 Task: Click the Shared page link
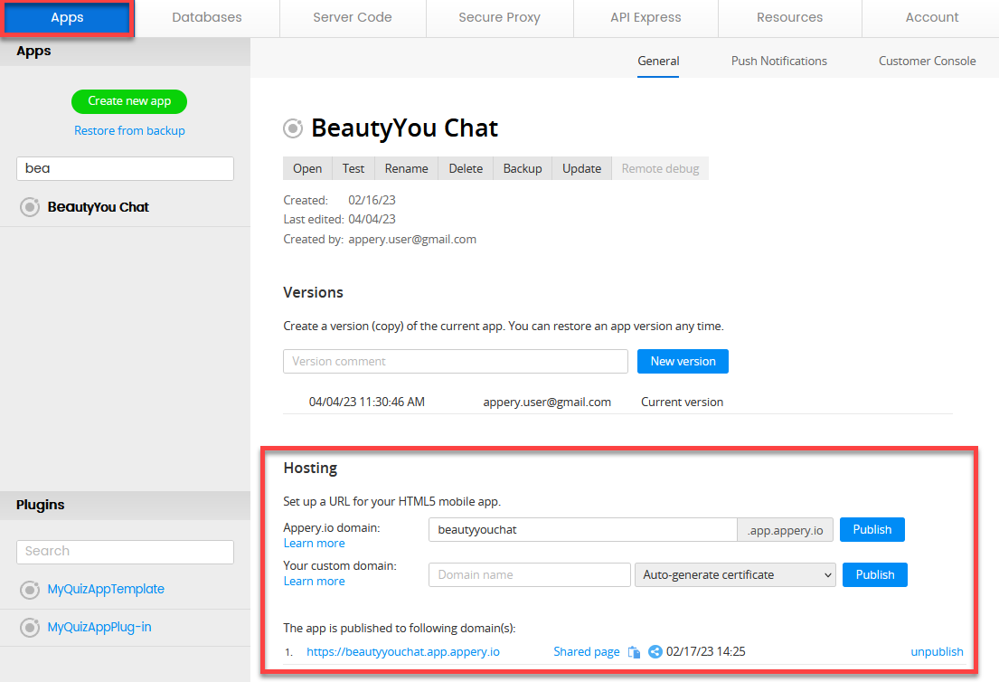pyautogui.click(x=586, y=652)
